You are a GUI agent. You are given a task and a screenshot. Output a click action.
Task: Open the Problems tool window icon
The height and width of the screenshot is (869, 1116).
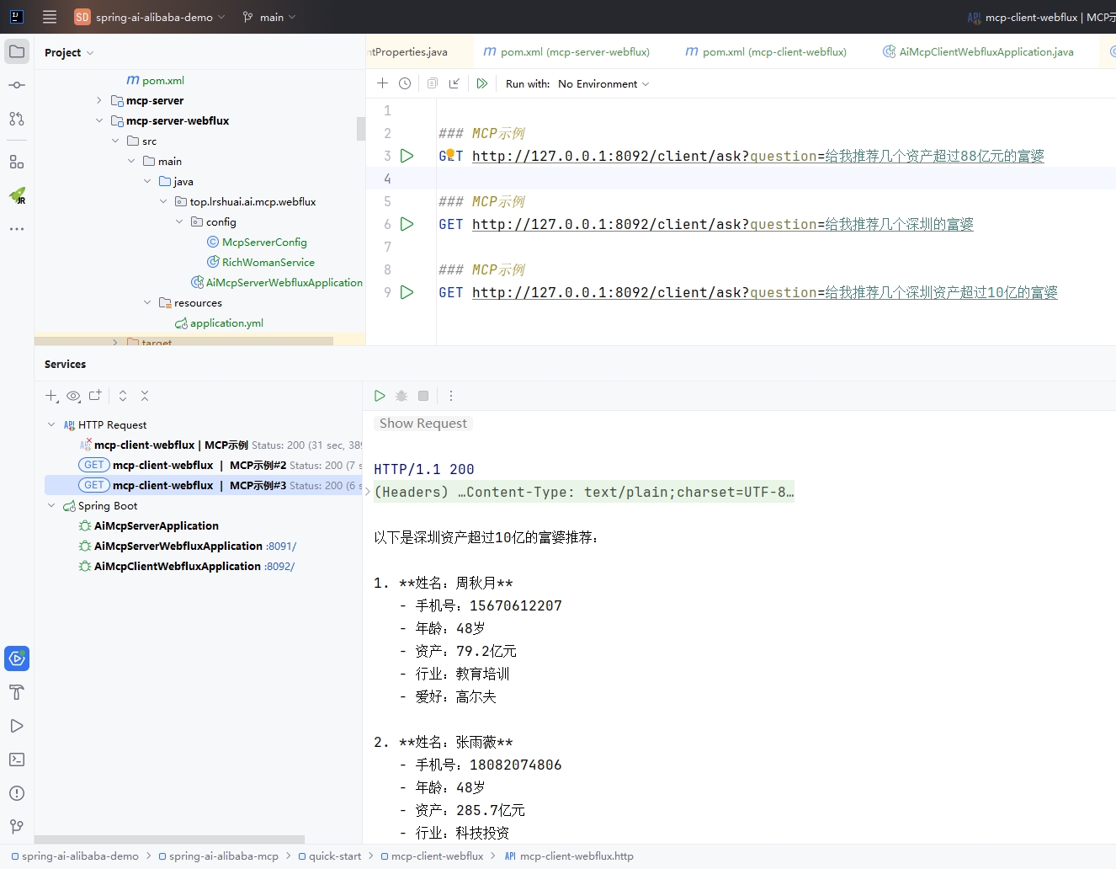coord(17,793)
